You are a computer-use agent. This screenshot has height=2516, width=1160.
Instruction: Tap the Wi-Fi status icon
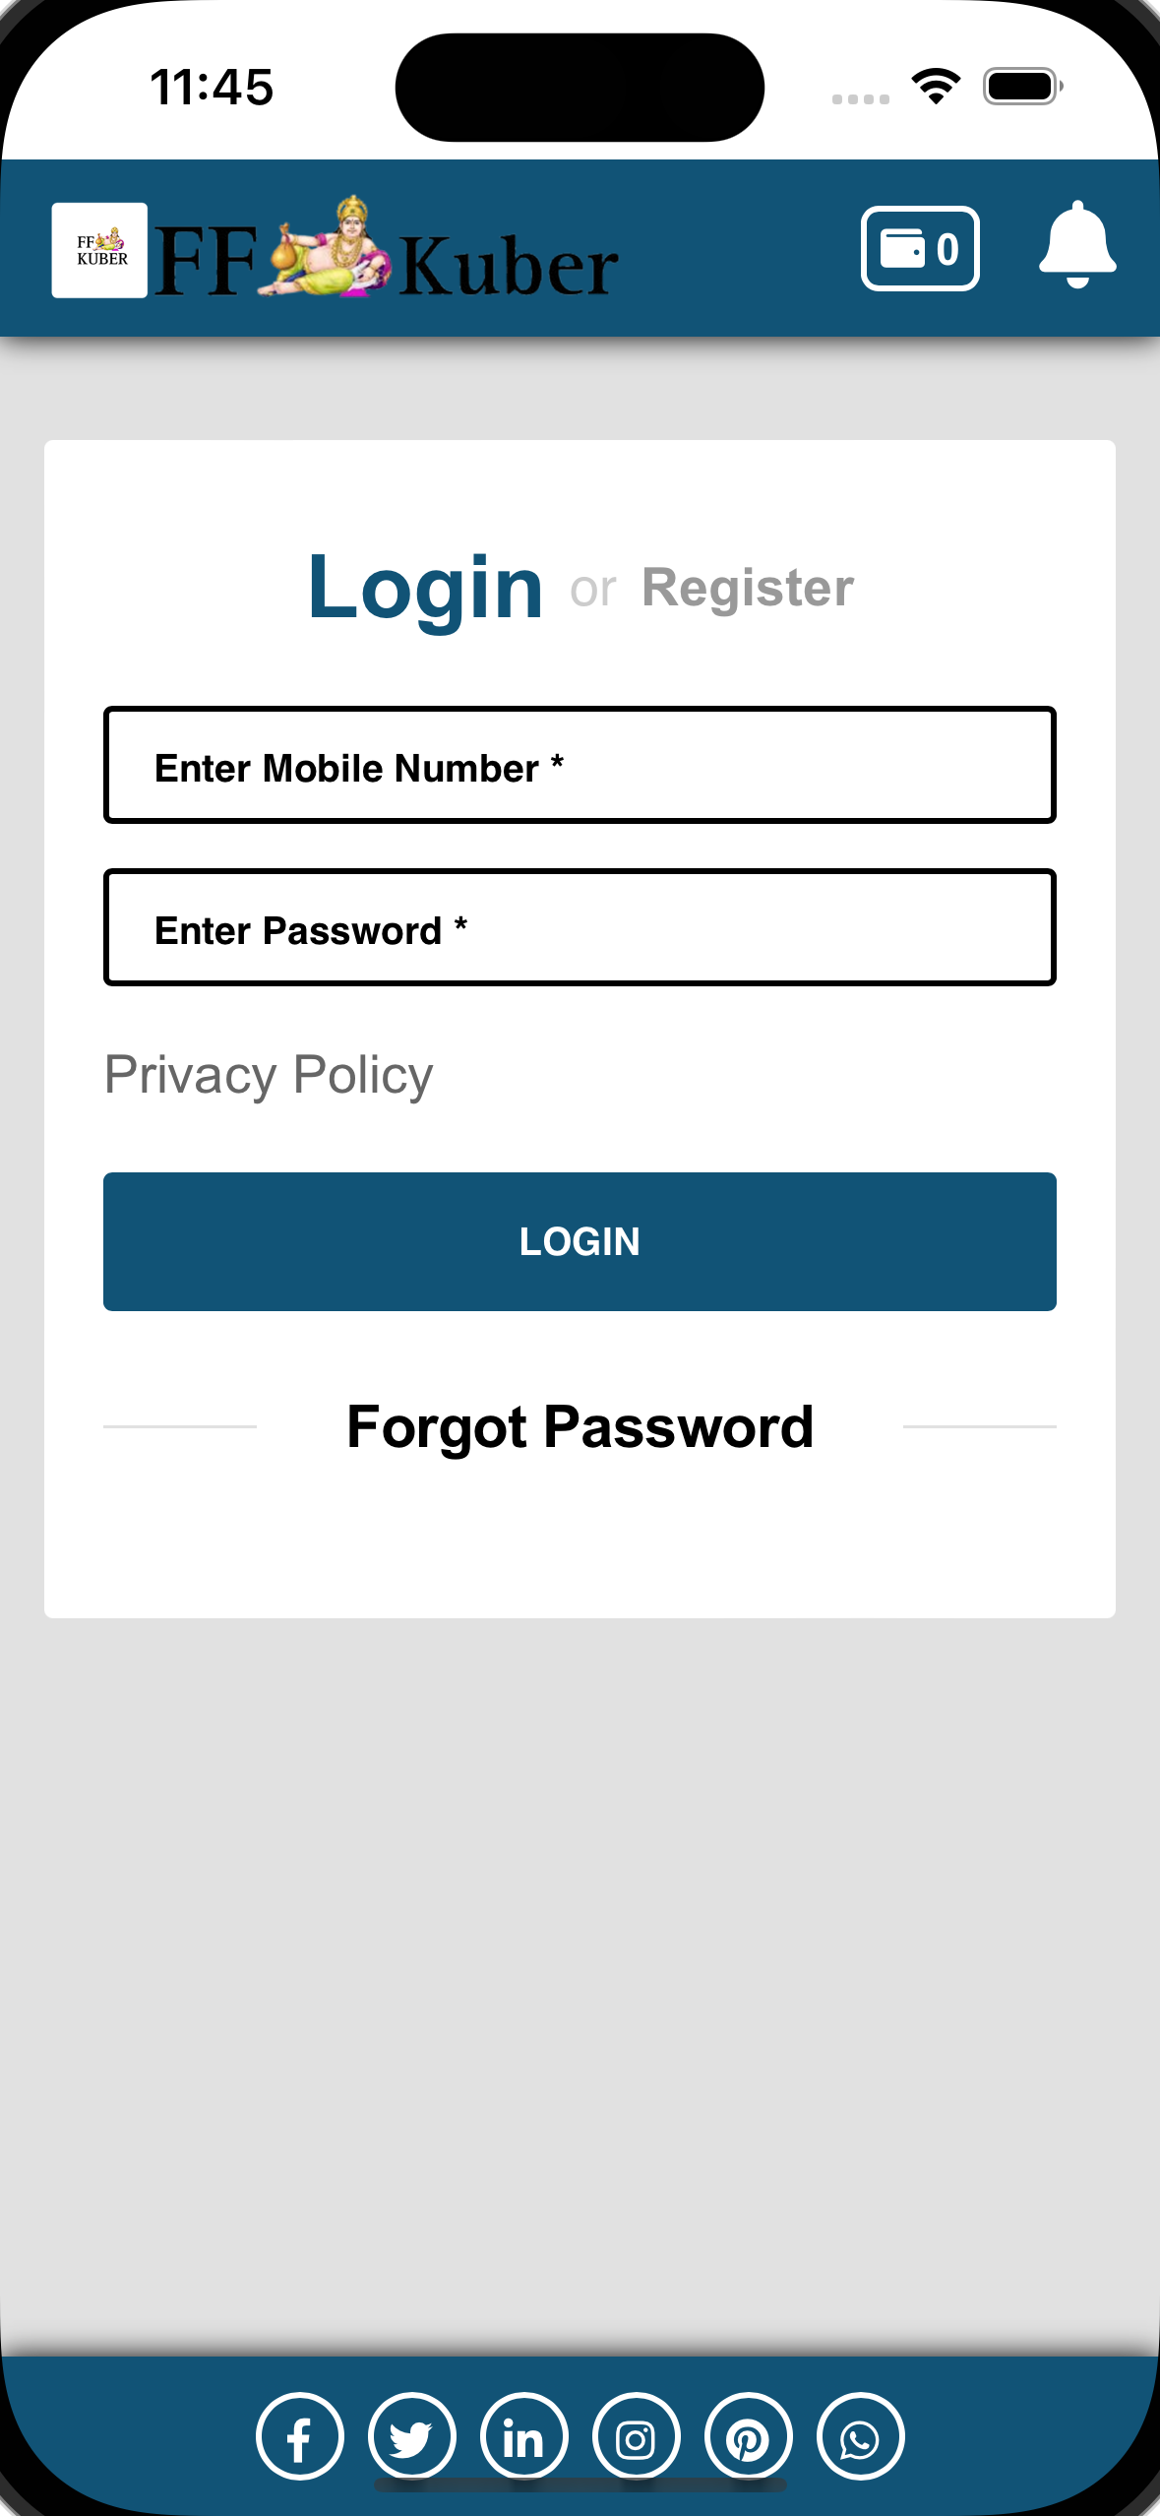[x=936, y=87]
